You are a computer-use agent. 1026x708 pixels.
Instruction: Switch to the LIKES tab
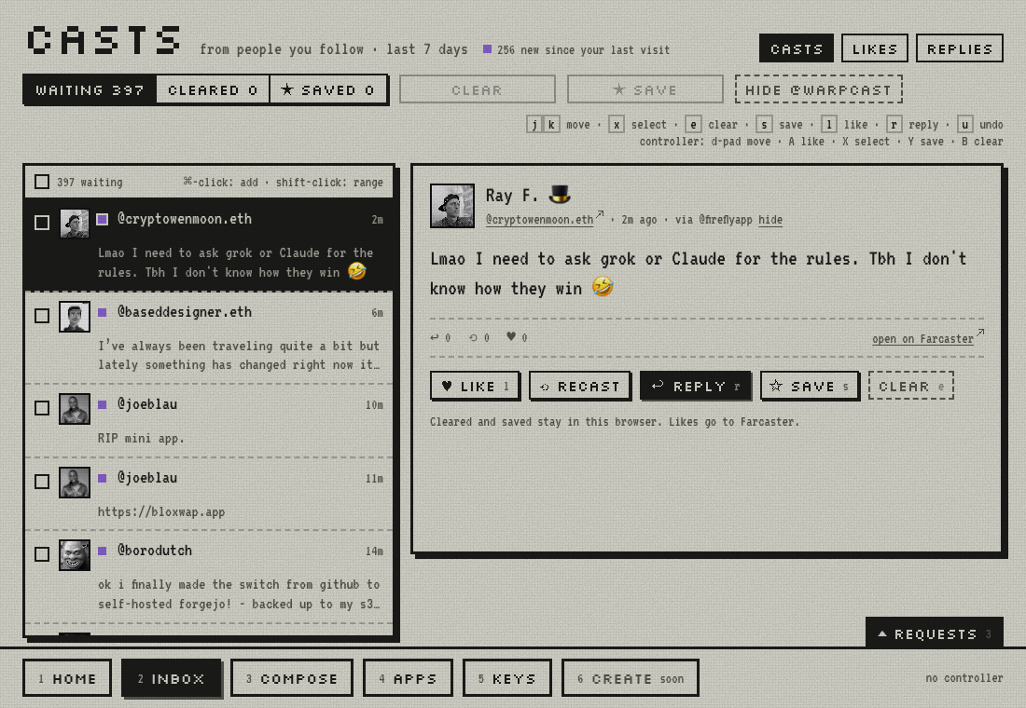coord(874,48)
